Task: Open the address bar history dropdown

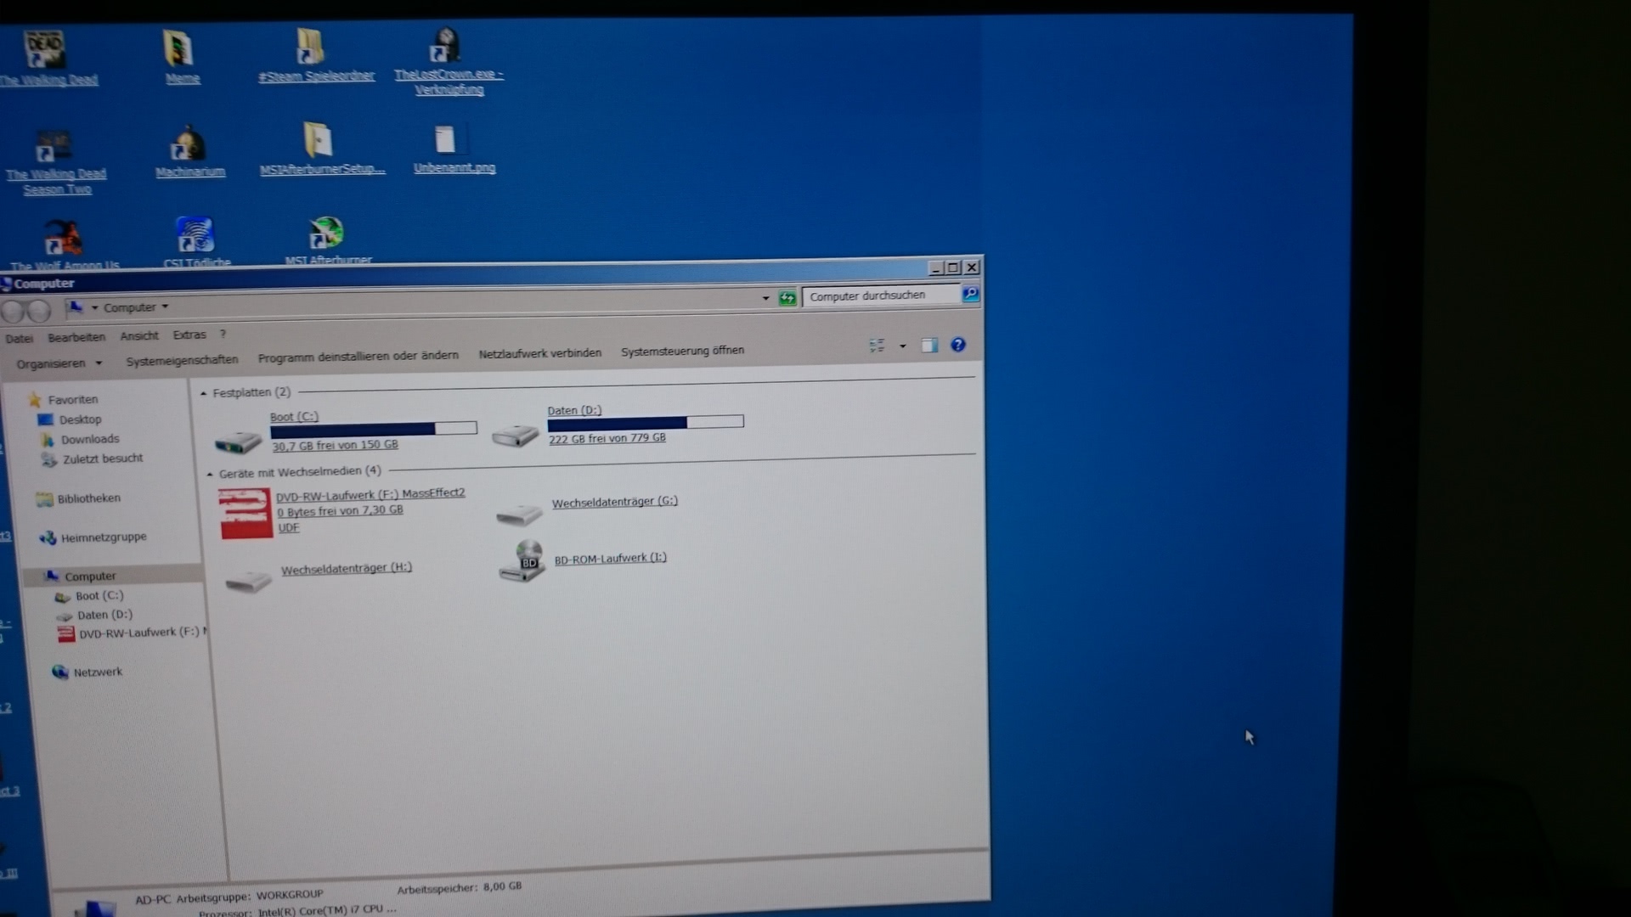Action: tap(765, 298)
